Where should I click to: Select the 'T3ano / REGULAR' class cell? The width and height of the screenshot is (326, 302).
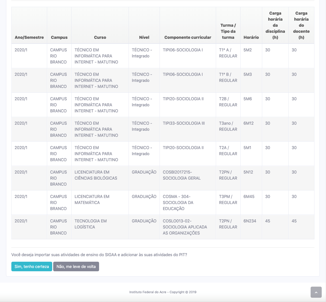228,126
